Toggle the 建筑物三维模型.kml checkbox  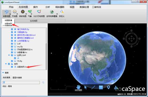[x=12, y=38]
